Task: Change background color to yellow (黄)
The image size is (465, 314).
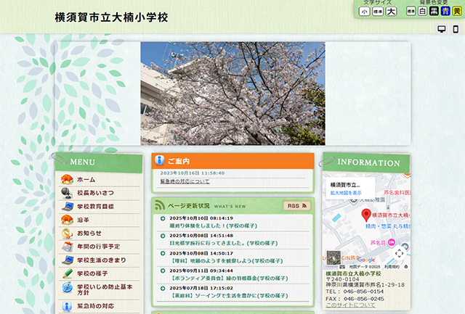Action: [457, 12]
